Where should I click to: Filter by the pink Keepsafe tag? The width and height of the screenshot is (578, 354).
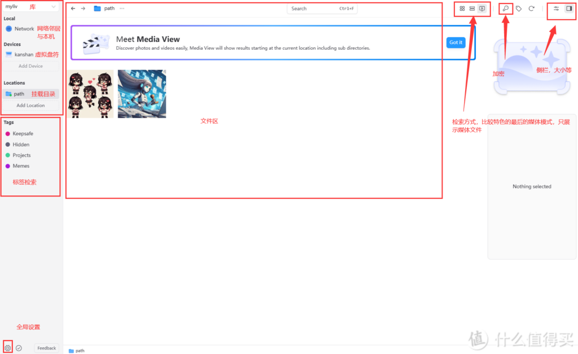(23, 134)
